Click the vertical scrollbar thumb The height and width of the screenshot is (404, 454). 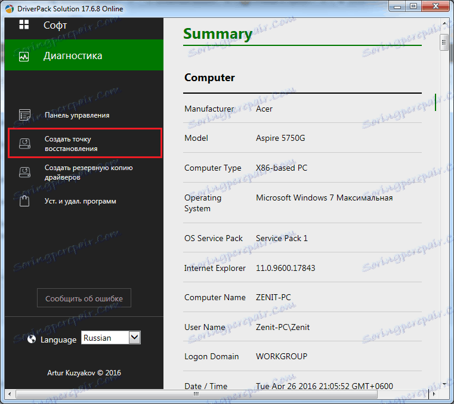444,42
